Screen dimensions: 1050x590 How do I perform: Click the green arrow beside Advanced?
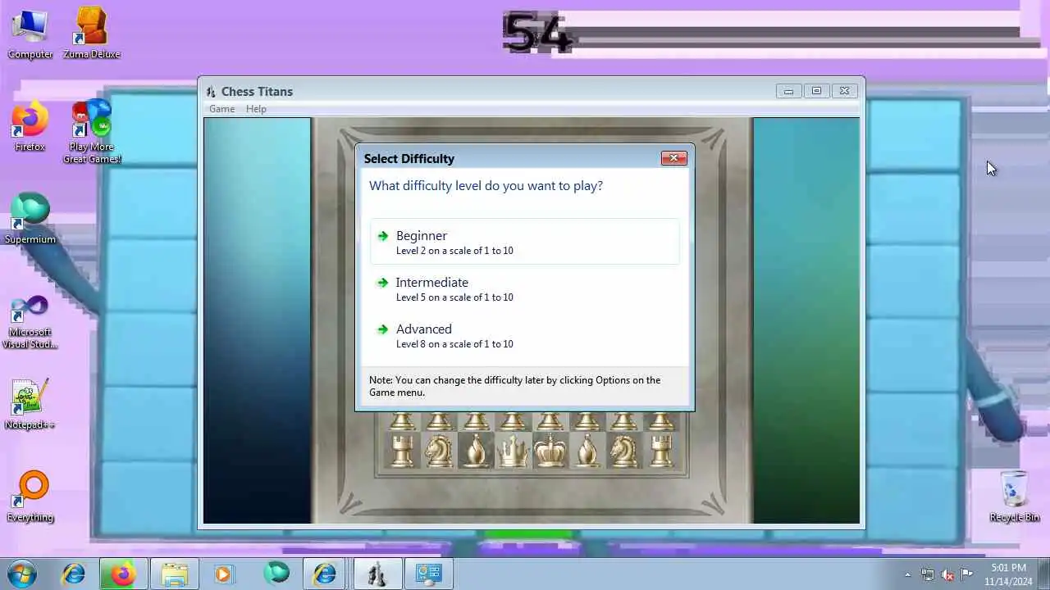(x=383, y=329)
